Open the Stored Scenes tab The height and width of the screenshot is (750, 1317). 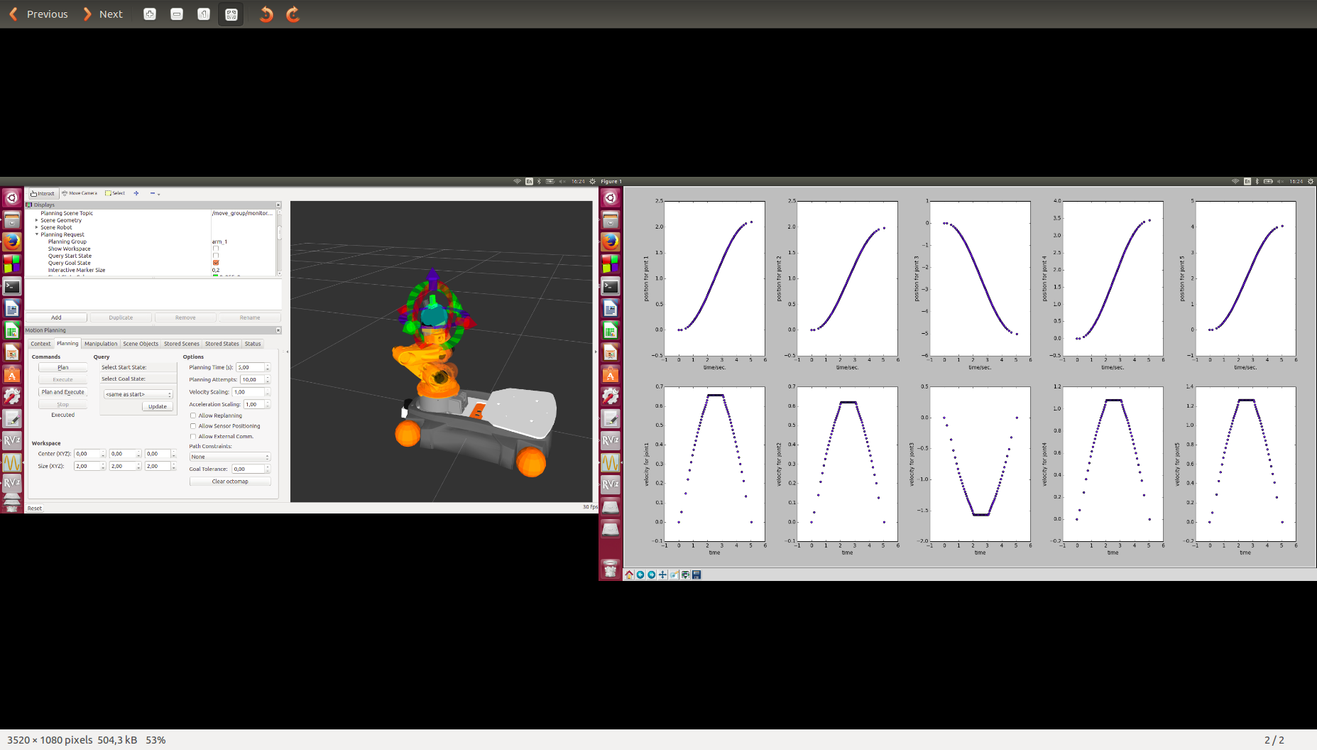[181, 344]
